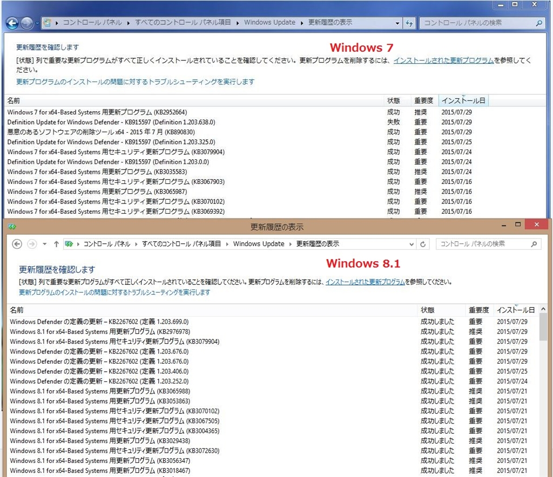
Task: Select コントロール パネル breadcrumb in Windows 8.1 window
Action: point(107,244)
